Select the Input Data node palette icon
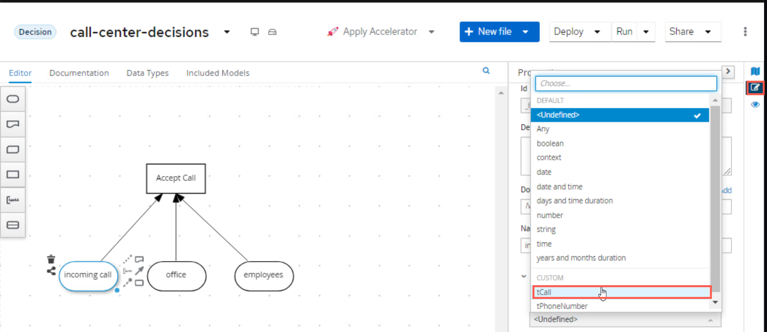 [13, 99]
